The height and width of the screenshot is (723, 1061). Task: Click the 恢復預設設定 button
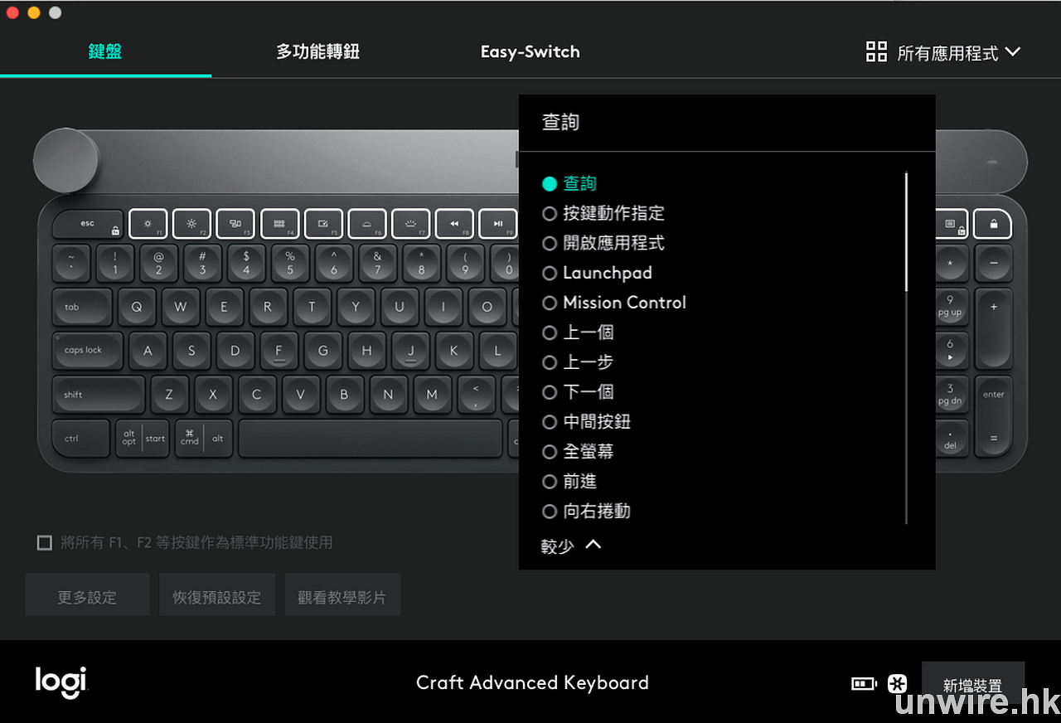click(x=216, y=597)
